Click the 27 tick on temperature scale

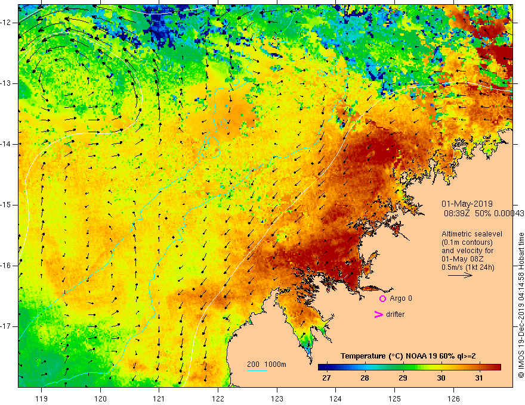326,378
